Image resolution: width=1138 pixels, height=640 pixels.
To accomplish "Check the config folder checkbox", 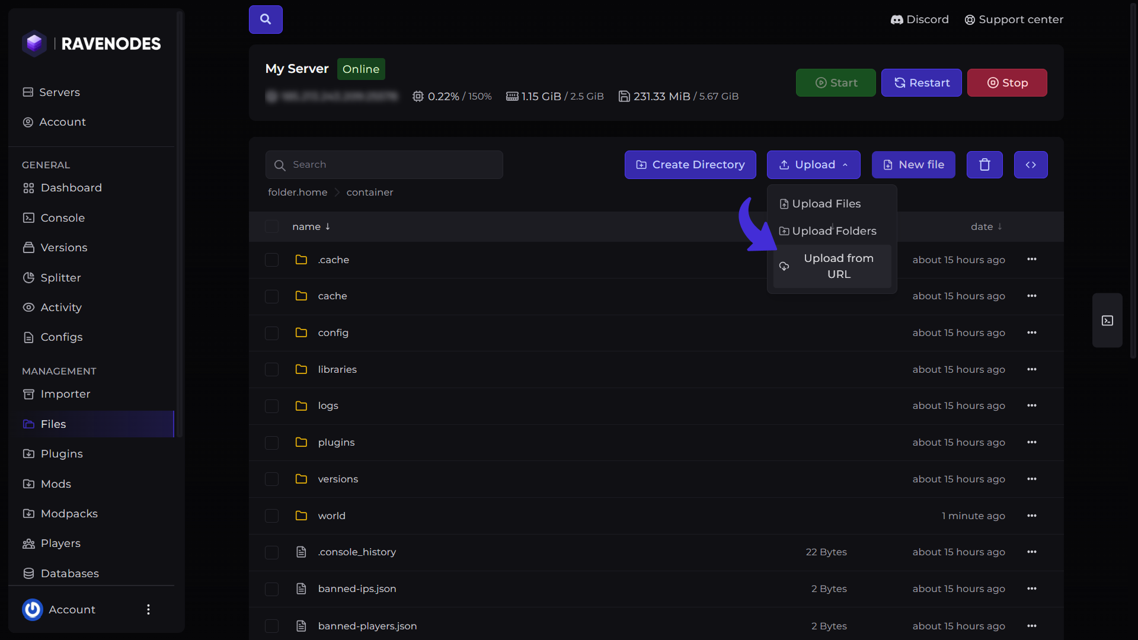I will (x=271, y=333).
